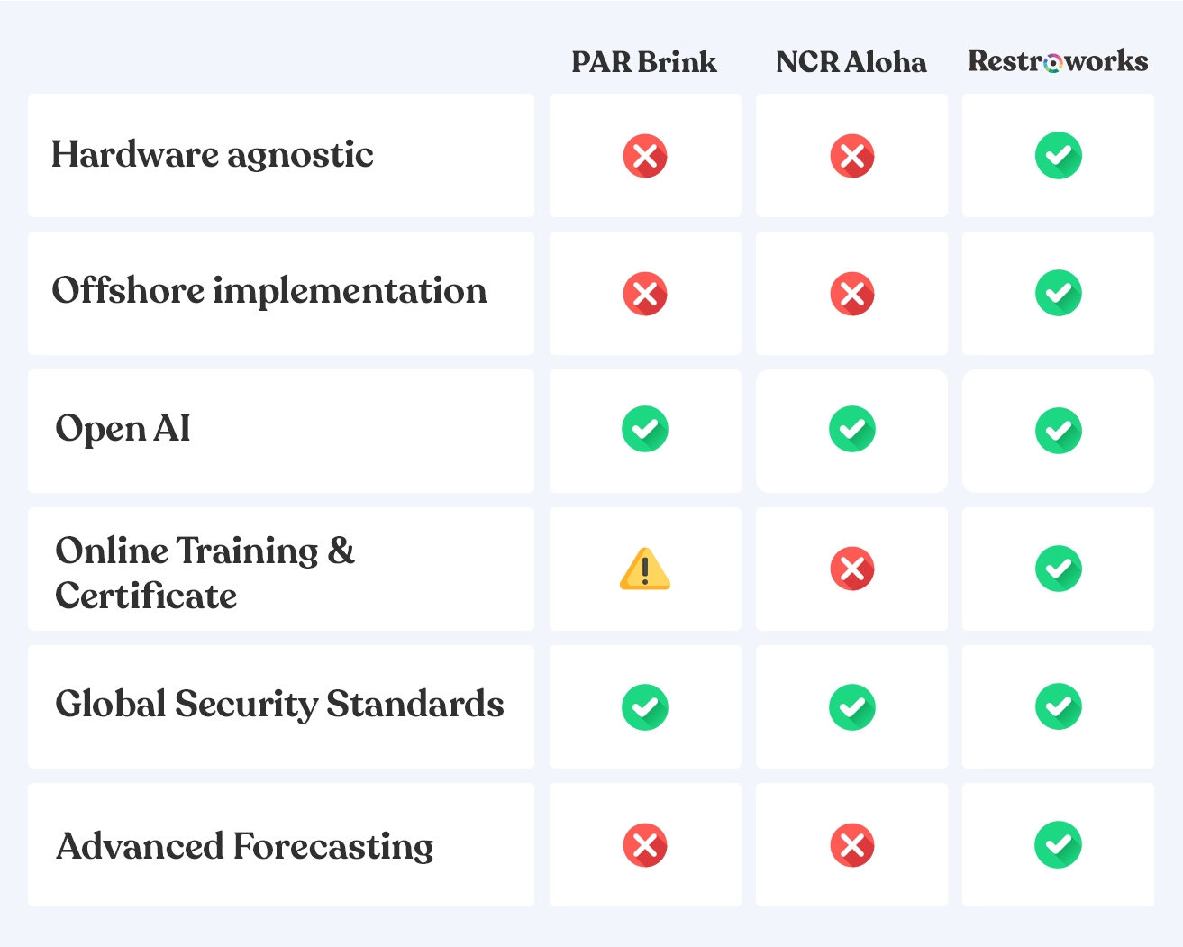The width and height of the screenshot is (1183, 947).
Task: Click Restroworks' green check for Advanced Forecasting
Action: (x=1058, y=845)
